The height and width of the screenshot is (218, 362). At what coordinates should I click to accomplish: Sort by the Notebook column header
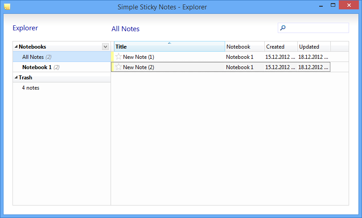[x=245, y=46]
